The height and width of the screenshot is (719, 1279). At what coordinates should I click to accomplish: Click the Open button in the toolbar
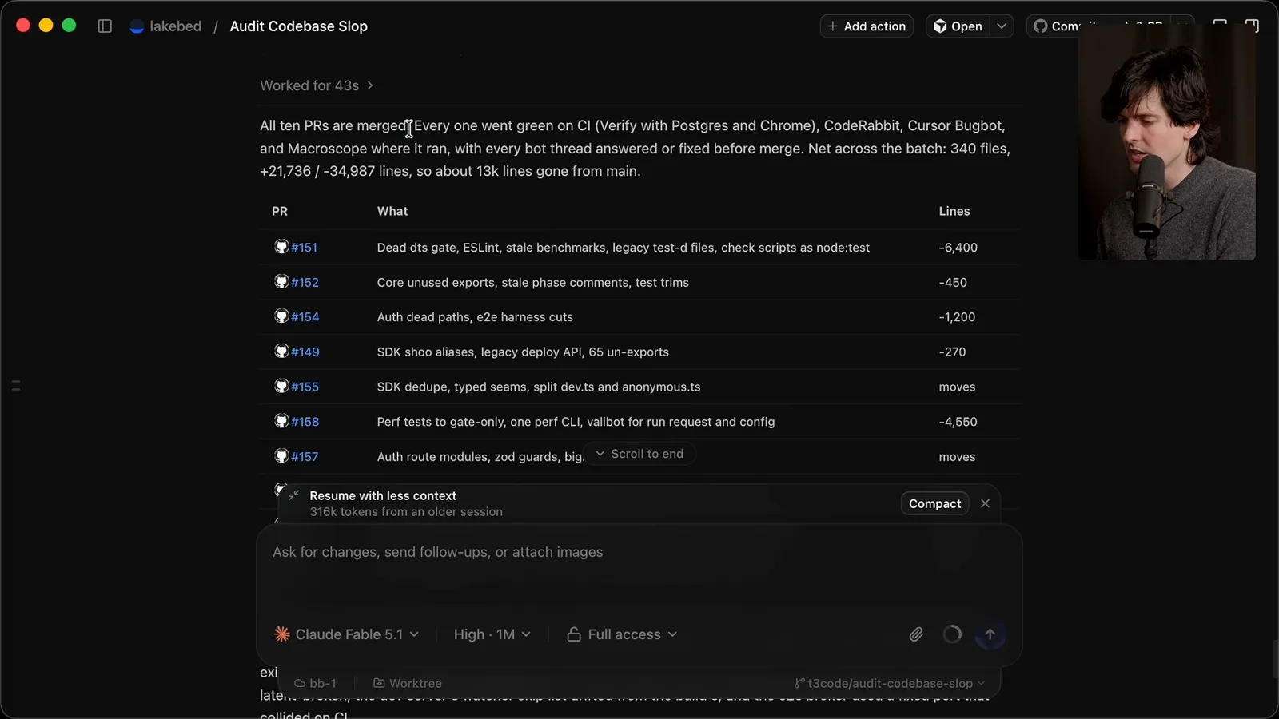[x=958, y=26]
